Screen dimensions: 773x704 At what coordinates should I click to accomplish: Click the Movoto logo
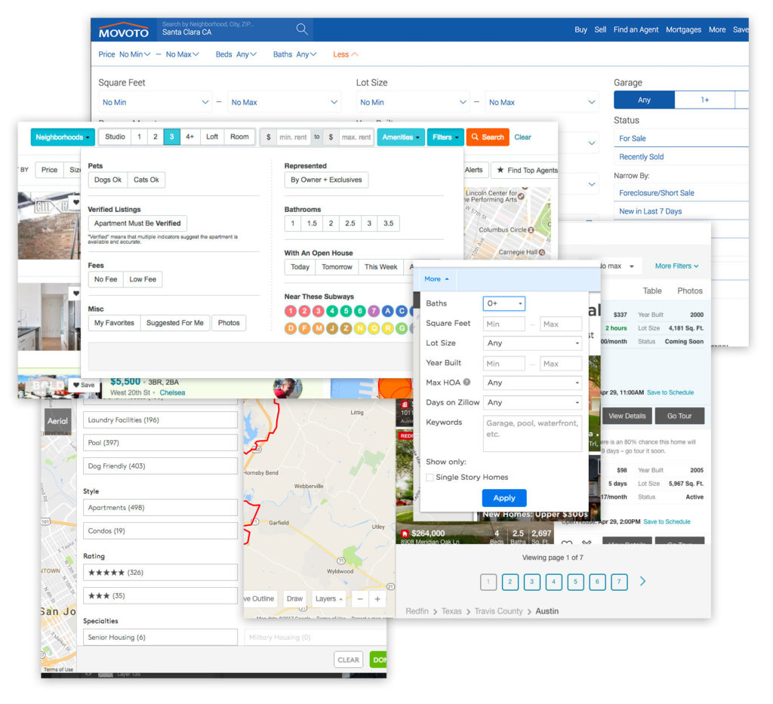tap(123, 30)
